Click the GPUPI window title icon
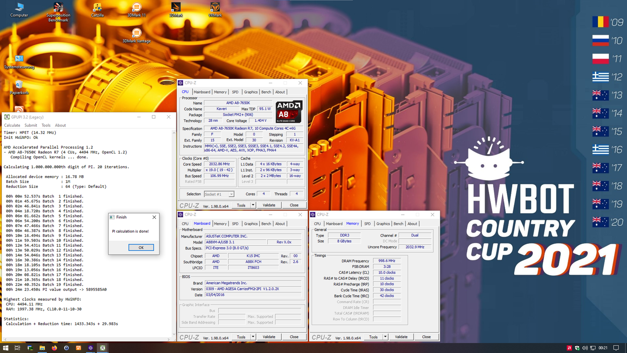Image resolution: width=627 pixels, height=353 pixels. 7,117
